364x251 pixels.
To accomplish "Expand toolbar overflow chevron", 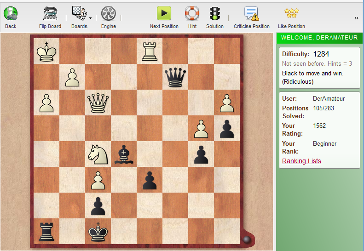I will pos(356,18).
